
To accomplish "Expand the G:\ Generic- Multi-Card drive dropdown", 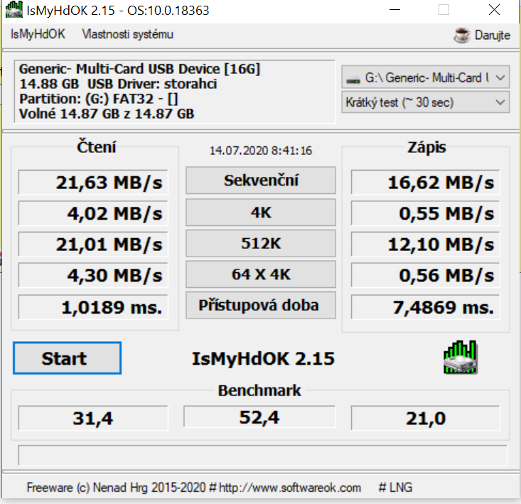I will 426,77.
